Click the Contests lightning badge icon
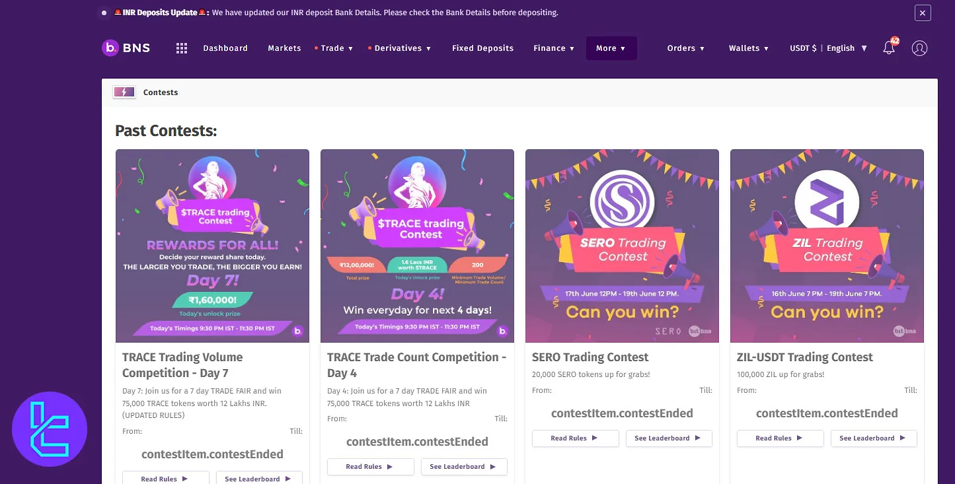The height and width of the screenshot is (484, 955). point(124,92)
